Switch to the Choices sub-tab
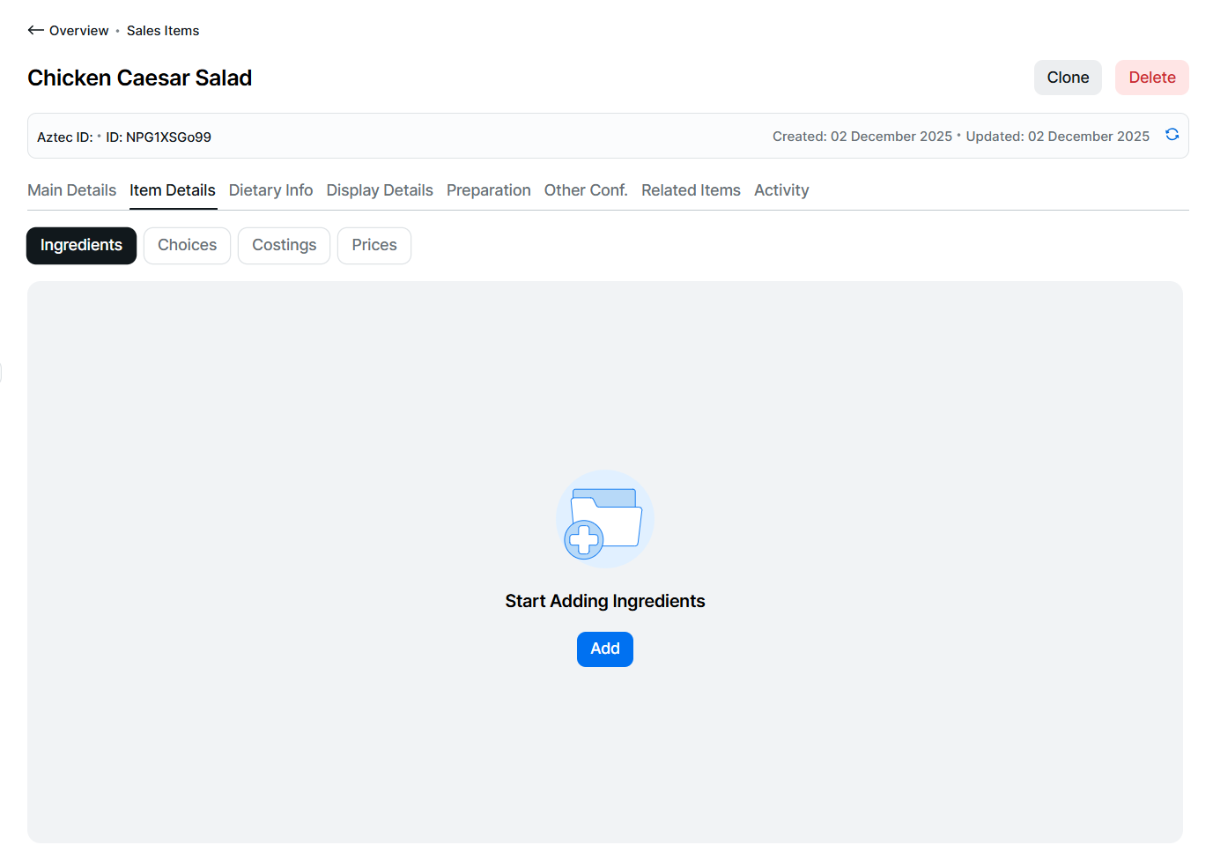 [187, 245]
